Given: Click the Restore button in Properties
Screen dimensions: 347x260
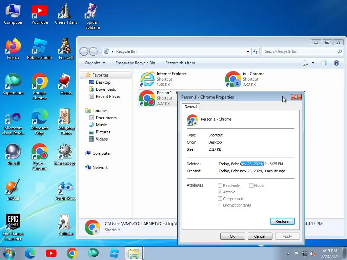Looking at the screenshot, I should tap(282, 221).
